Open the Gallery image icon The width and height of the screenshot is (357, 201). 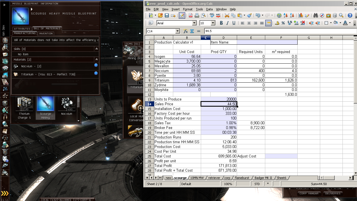coord(328,16)
